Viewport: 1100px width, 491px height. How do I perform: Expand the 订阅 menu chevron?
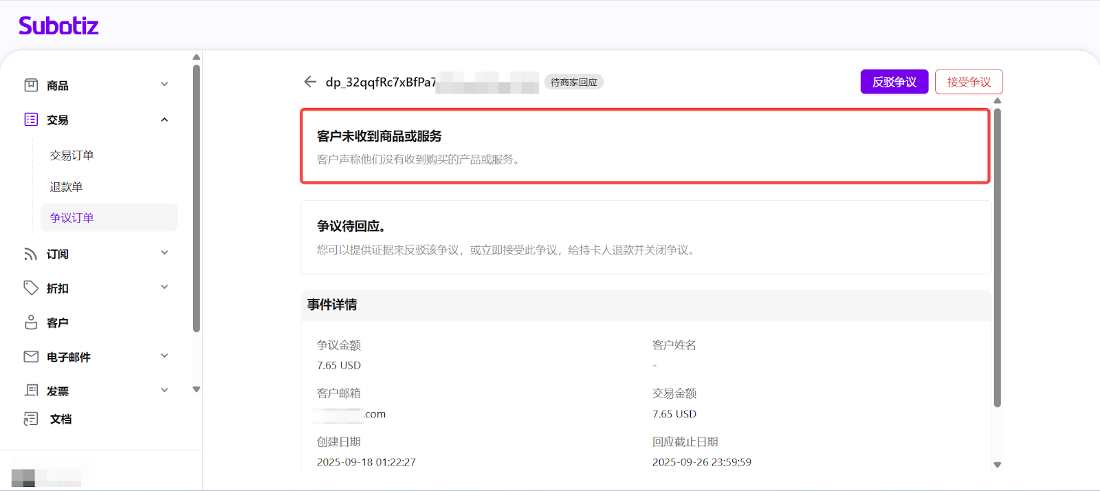[x=164, y=253]
